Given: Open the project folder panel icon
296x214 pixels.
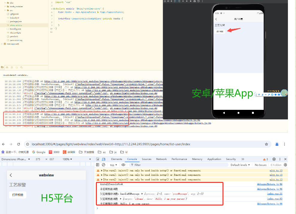Looking at the screenshot, I should pyautogui.click(x=2, y=67).
